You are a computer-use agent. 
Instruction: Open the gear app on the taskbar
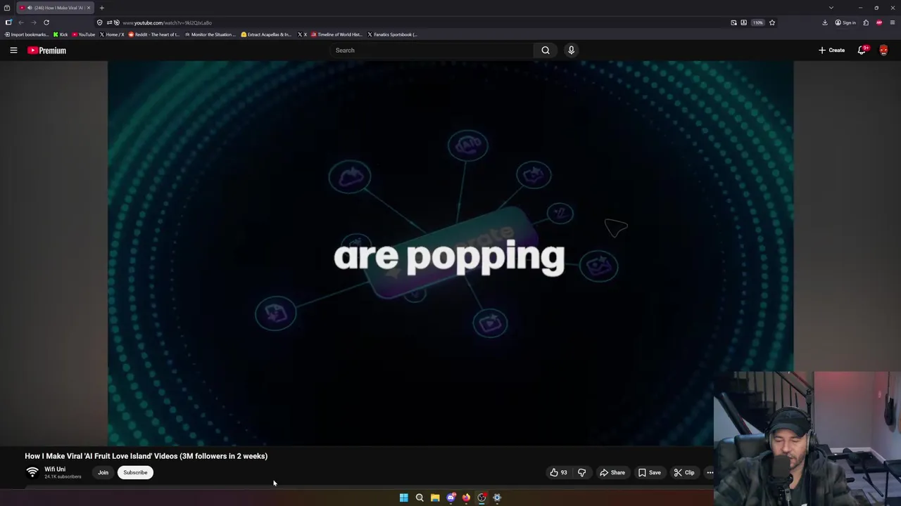coord(497,498)
